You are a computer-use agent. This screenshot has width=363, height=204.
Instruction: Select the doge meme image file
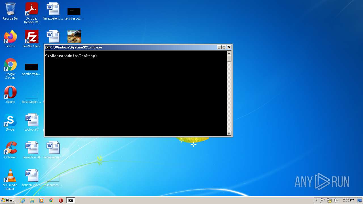pos(74,37)
